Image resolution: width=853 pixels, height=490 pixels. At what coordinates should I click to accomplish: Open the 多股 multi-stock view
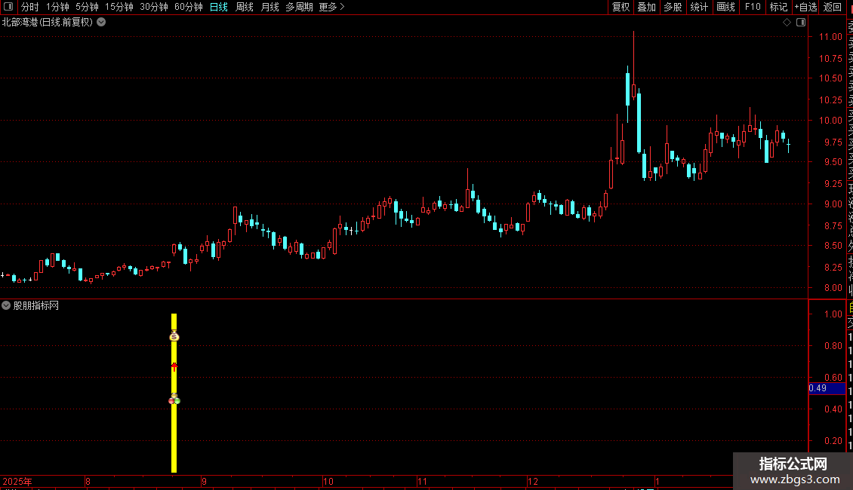673,7
